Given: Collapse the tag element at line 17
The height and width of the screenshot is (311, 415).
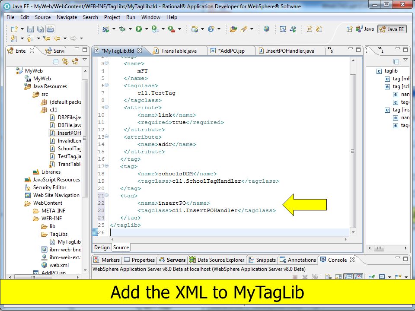Looking at the screenshot, I should click(x=106, y=166).
